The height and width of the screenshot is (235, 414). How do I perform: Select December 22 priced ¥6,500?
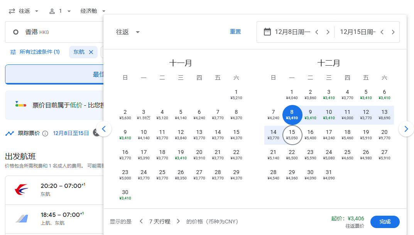coord(292,155)
